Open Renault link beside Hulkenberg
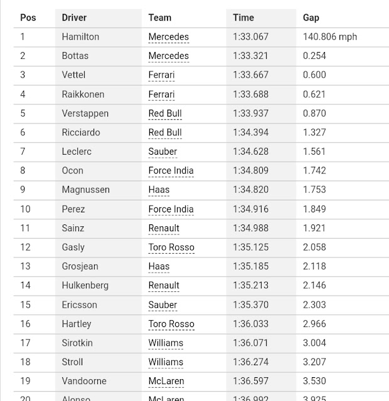Image resolution: width=389 pixels, height=401 pixels. click(164, 286)
